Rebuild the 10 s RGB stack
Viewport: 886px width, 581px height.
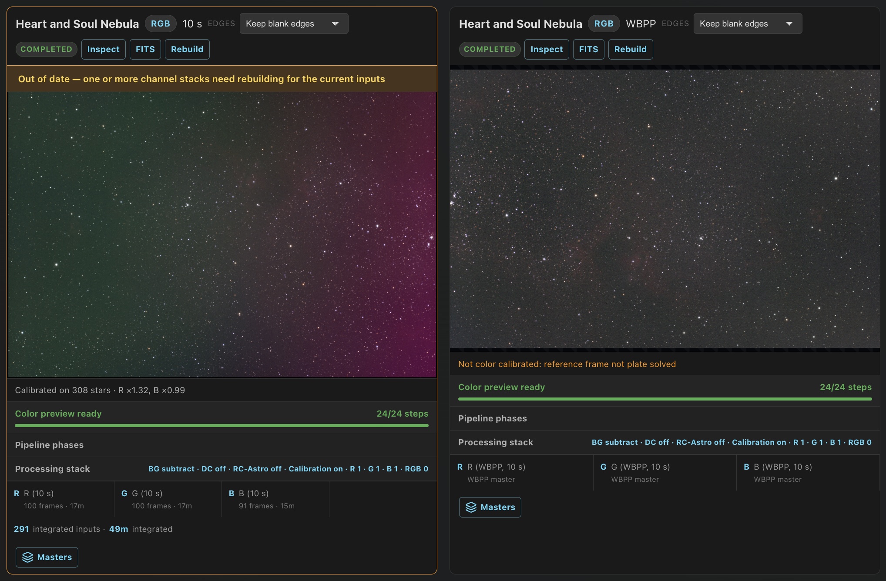coord(187,49)
